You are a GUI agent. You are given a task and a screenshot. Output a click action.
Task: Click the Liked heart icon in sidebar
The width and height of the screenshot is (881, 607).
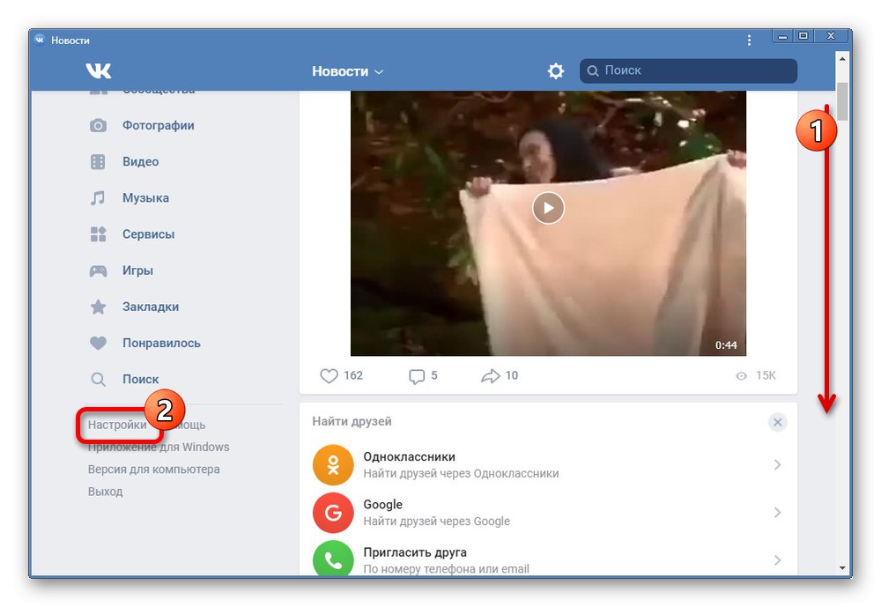99,343
